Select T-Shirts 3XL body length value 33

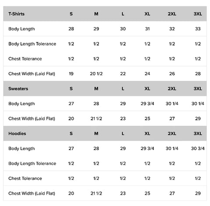tap(198, 29)
